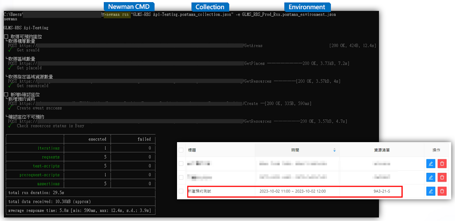Edit the second reservation row with pencil icon

430,177
